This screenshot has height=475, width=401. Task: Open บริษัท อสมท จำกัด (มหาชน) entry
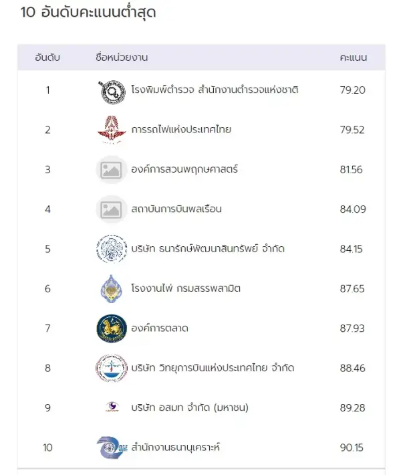point(190,407)
